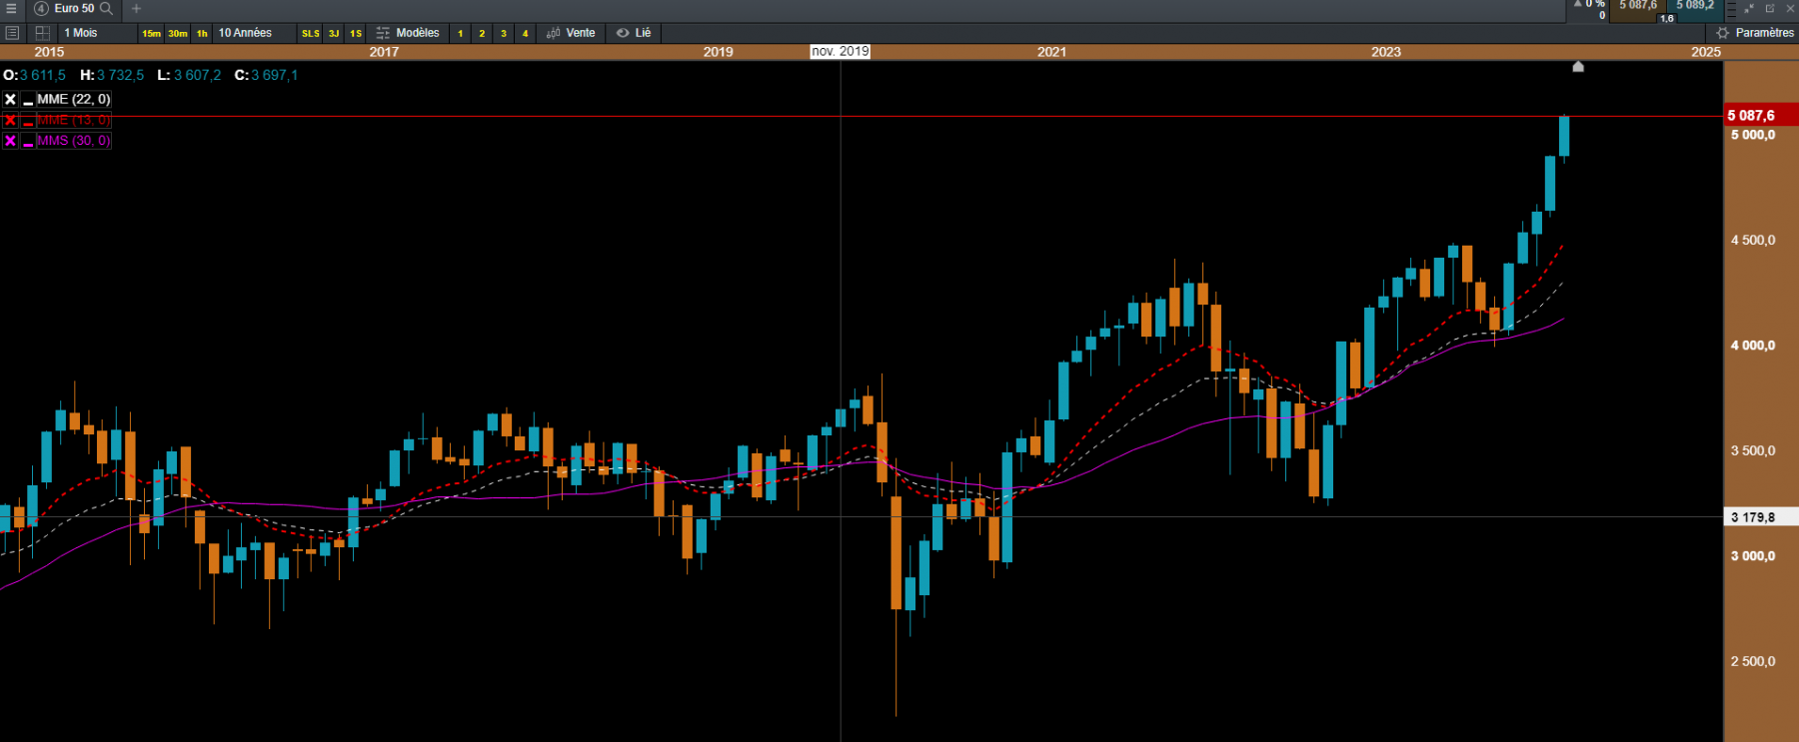This screenshot has height=742, width=1799.
Task: Open Paramètres gear settings
Action: click(1755, 33)
